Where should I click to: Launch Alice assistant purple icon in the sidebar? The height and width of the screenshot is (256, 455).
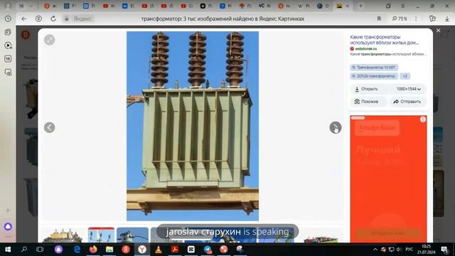[x=8, y=226]
